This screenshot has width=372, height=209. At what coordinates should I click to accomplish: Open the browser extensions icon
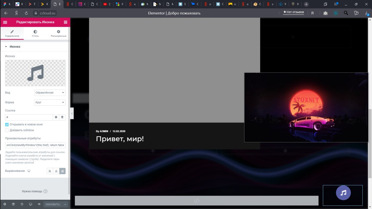[356, 13]
